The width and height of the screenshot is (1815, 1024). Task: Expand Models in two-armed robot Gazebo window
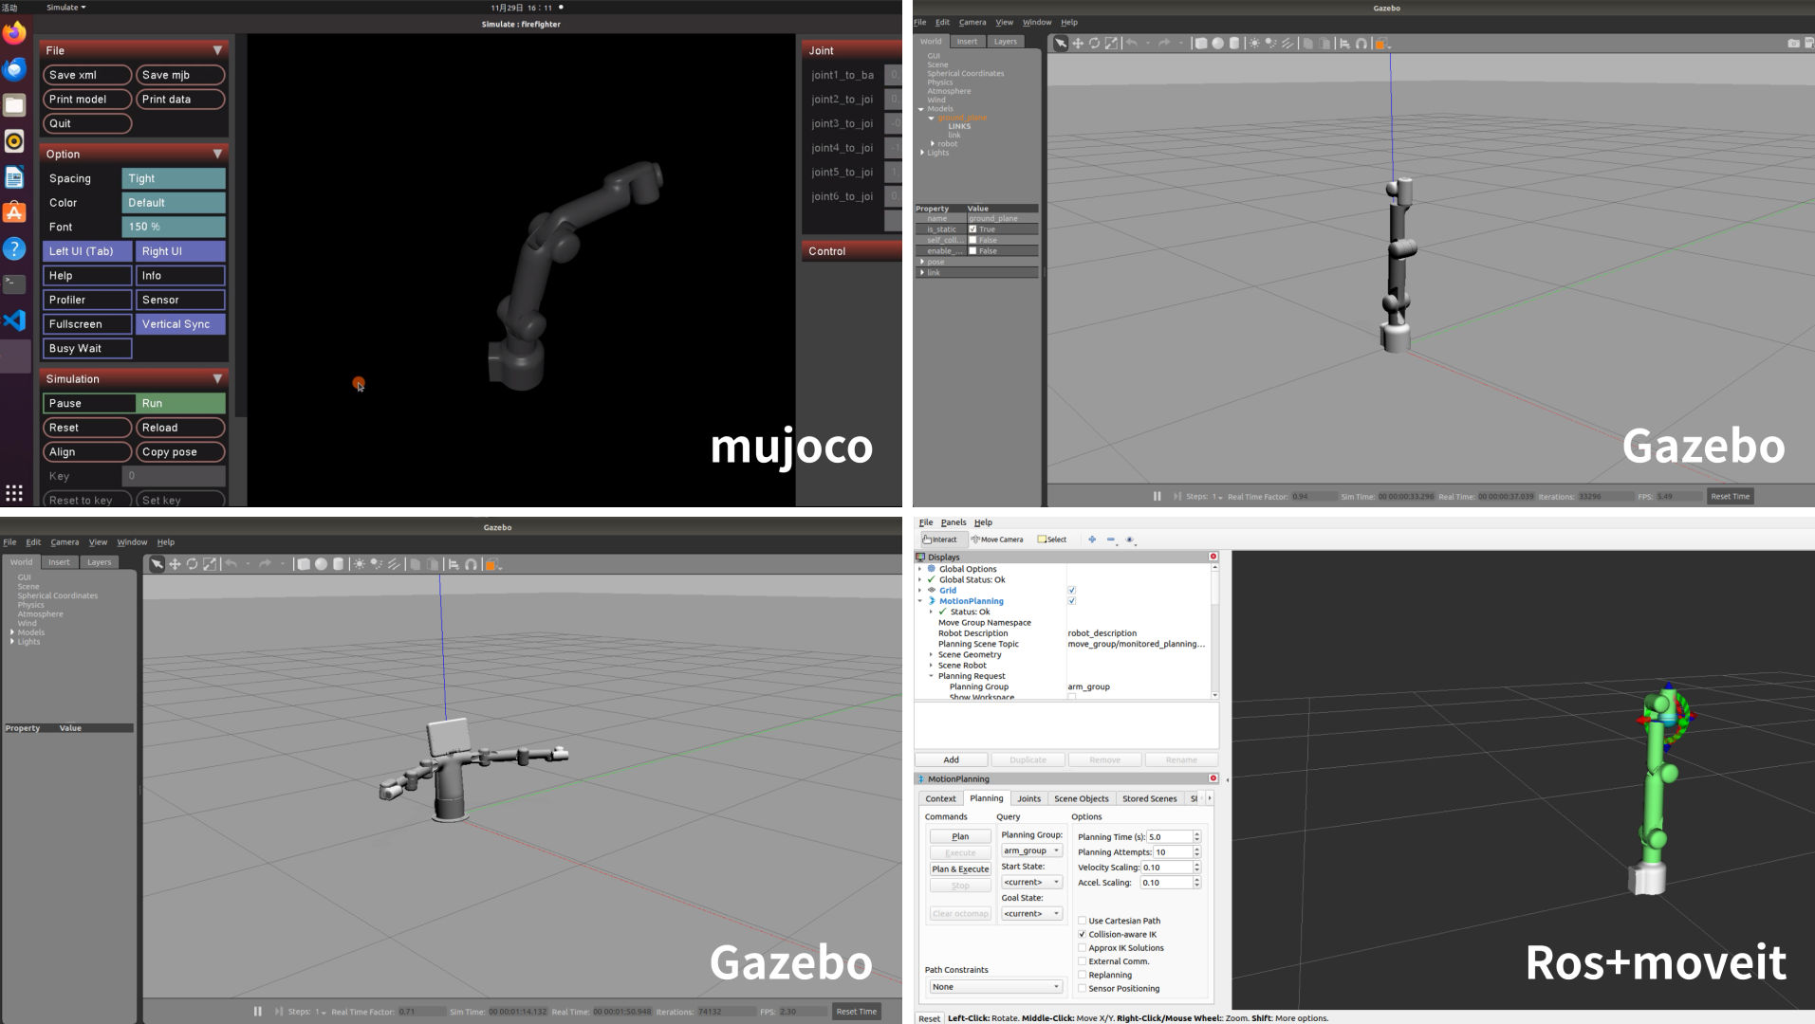(x=12, y=632)
